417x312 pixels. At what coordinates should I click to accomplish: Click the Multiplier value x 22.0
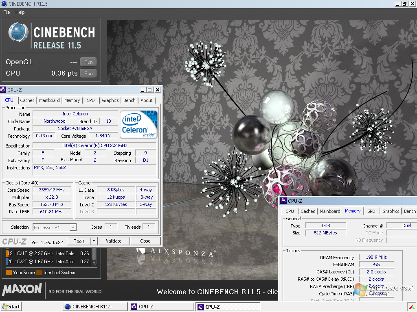52,197
